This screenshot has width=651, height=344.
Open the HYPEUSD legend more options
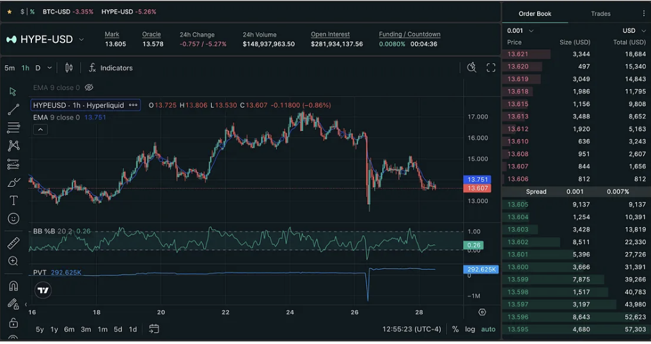[x=133, y=105]
